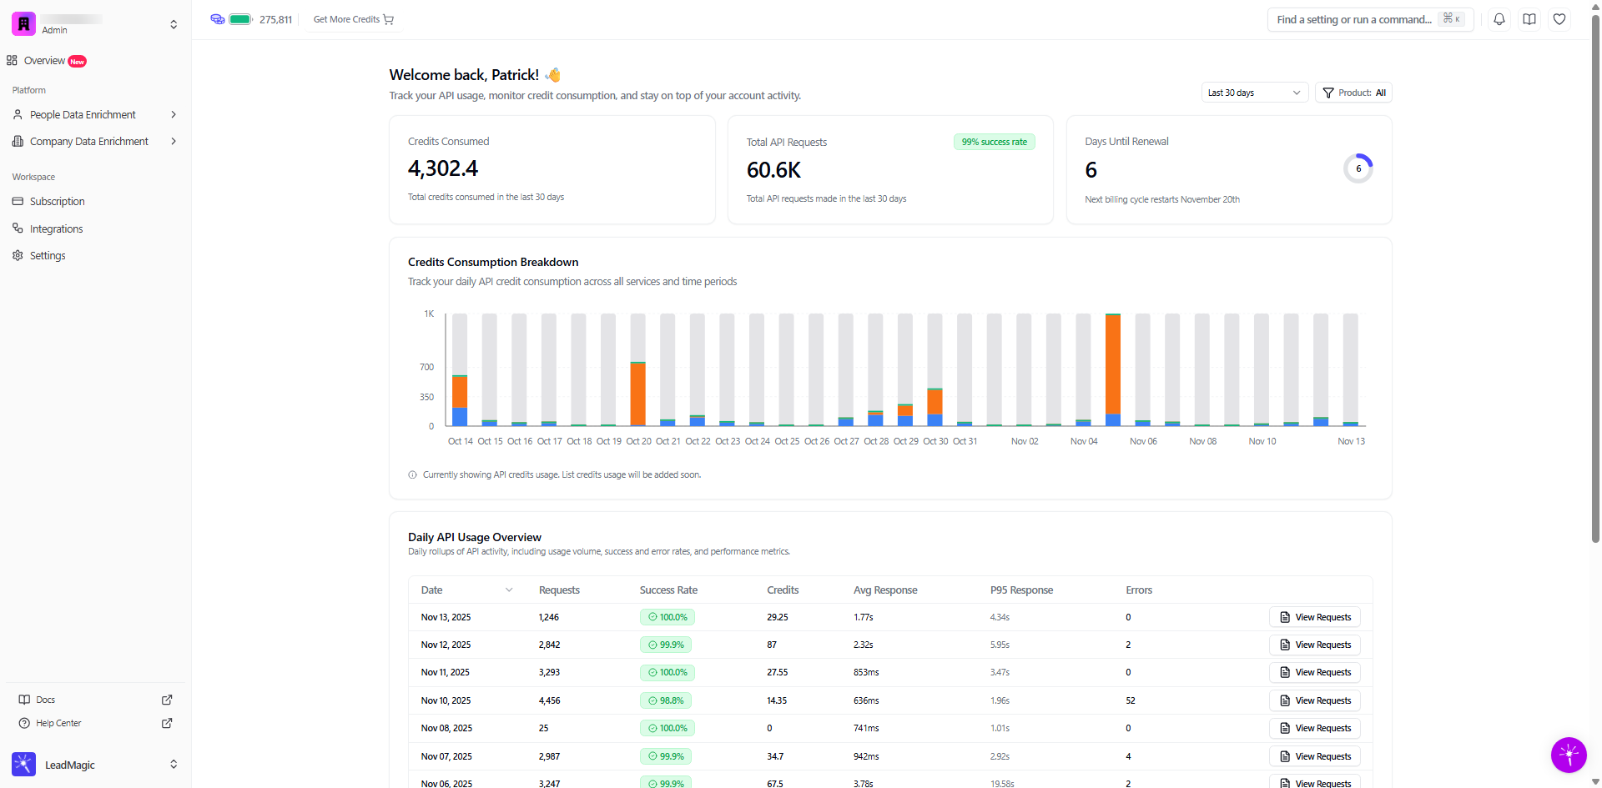Expand People Data Enrichment submenu

coord(174,114)
